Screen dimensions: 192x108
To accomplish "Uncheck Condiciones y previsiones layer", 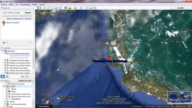I will (7, 94).
